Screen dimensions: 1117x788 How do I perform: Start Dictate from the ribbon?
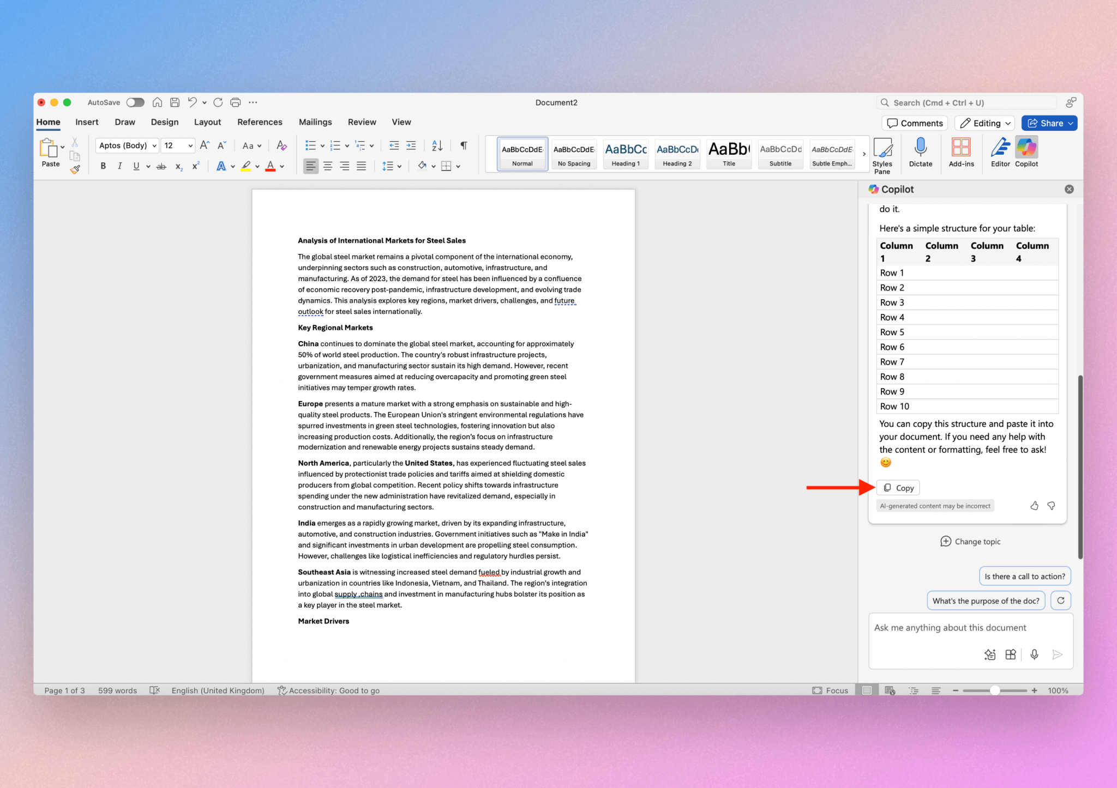click(x=920, y=153)
